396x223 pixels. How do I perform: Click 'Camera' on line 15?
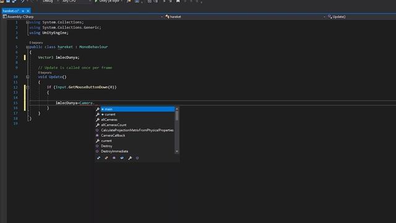[86, 103]
